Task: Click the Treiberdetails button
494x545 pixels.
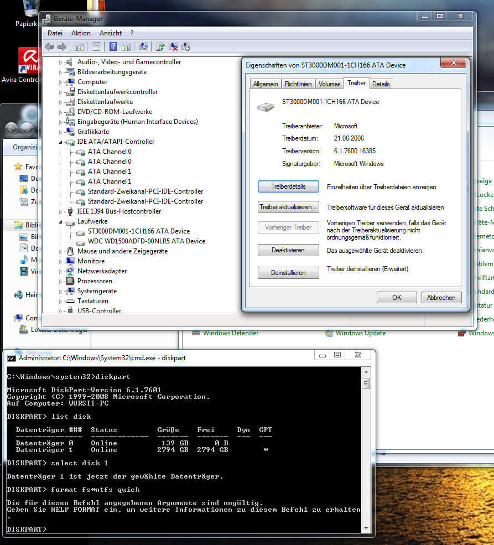Action: [288, 186]
